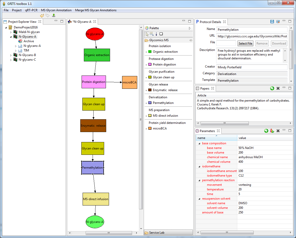Collapse the iodomethane parameter group
This screenshot has height=238, width=296.
click(199, 166)
